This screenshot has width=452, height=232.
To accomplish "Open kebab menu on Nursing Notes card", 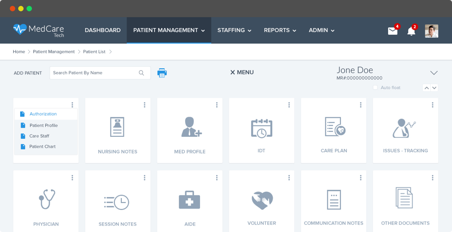I will 144,105.
